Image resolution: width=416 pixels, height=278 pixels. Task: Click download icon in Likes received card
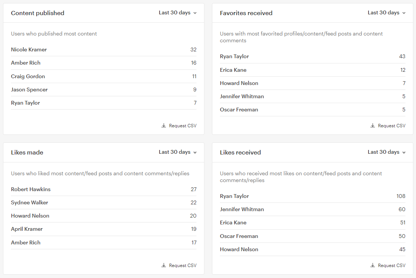click(373, 265)
